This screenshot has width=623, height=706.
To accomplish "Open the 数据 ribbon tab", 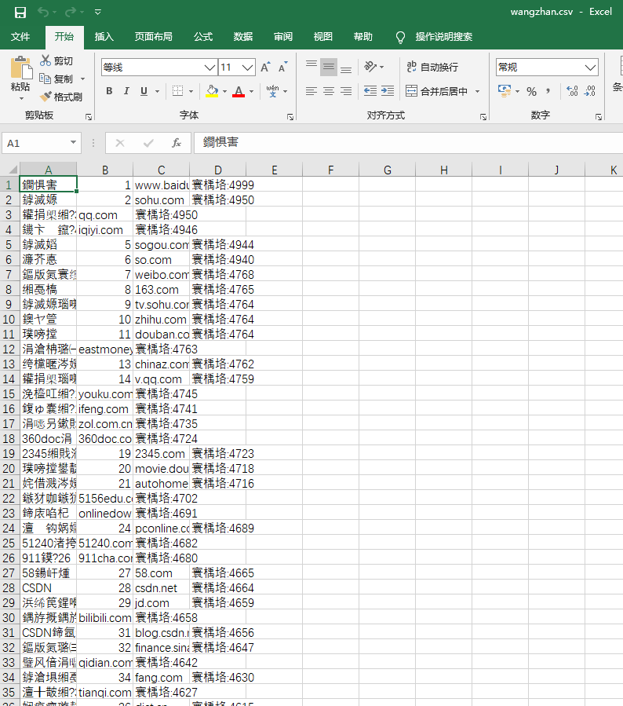I will coord(243,37).
